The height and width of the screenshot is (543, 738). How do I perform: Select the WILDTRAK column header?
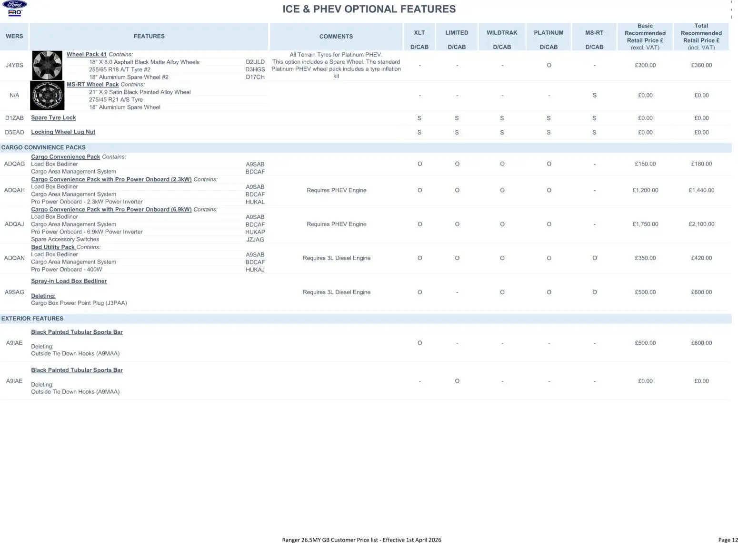click(x=502, y=36)
